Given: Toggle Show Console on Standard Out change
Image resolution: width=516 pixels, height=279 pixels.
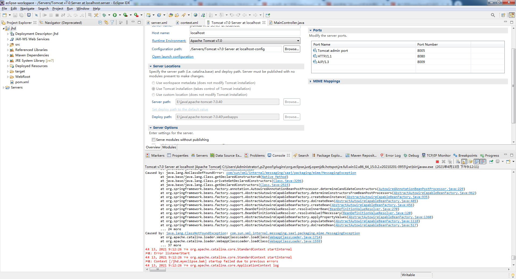Looking at the screenshot, I should (x=476, y=161).
